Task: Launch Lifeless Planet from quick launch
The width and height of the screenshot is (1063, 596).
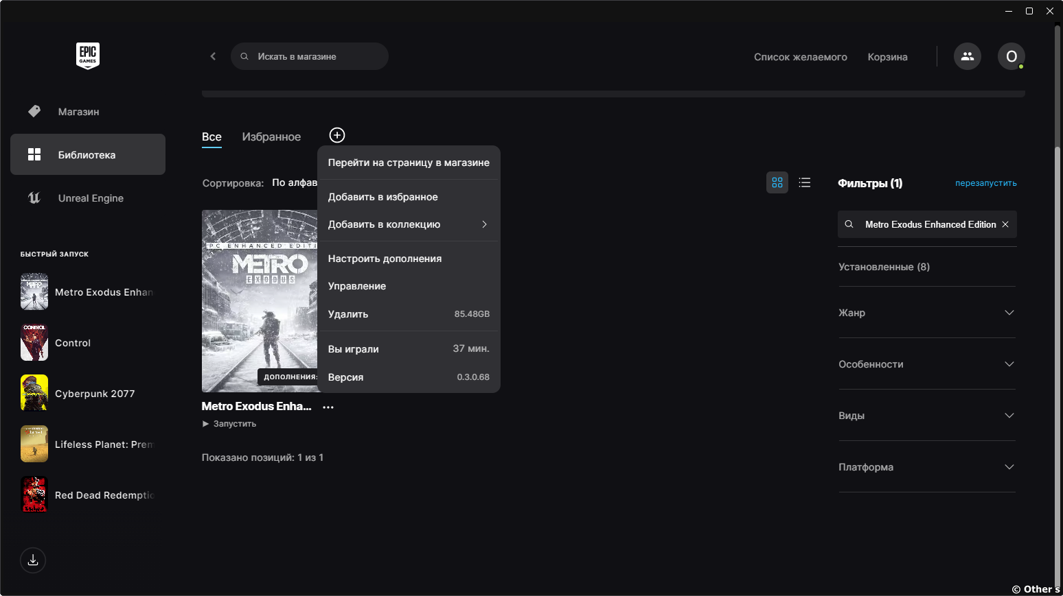Action: pyautogui.click(x=88, y=444)
